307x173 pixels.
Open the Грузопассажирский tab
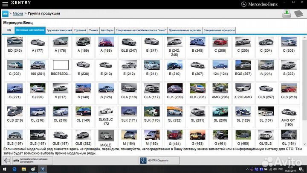59,30
